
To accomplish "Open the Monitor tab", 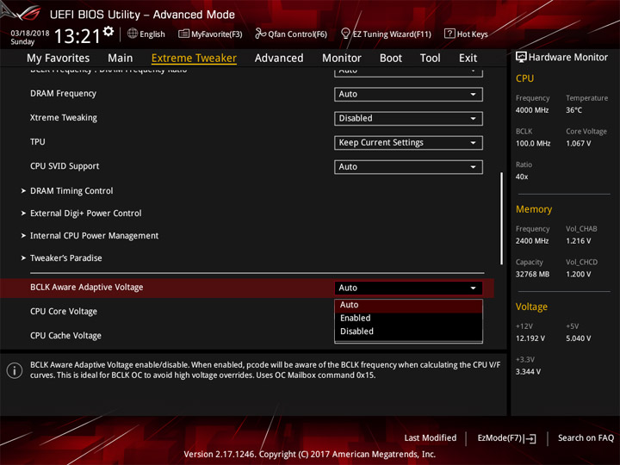I will (342, 59).
